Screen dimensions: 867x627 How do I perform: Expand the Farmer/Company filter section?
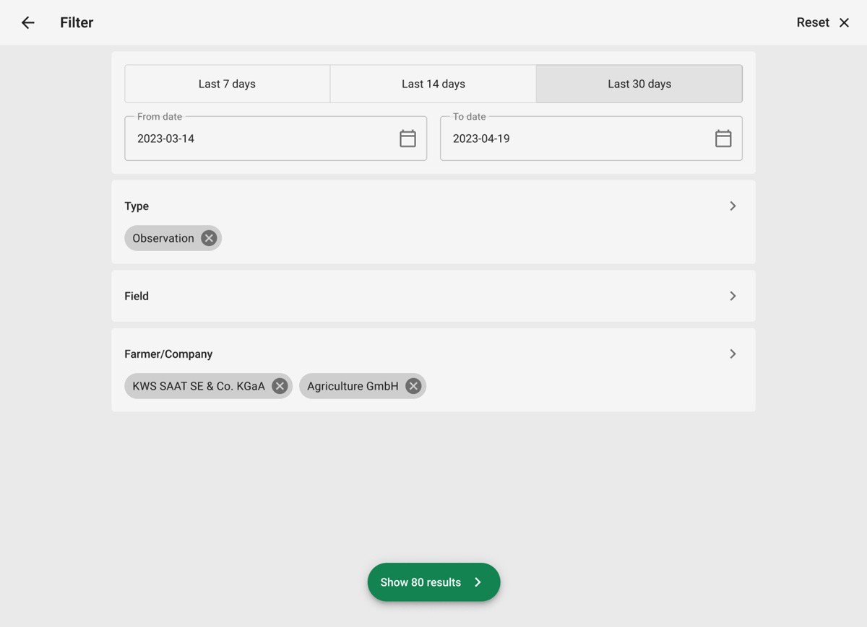[x=733, y=354]
